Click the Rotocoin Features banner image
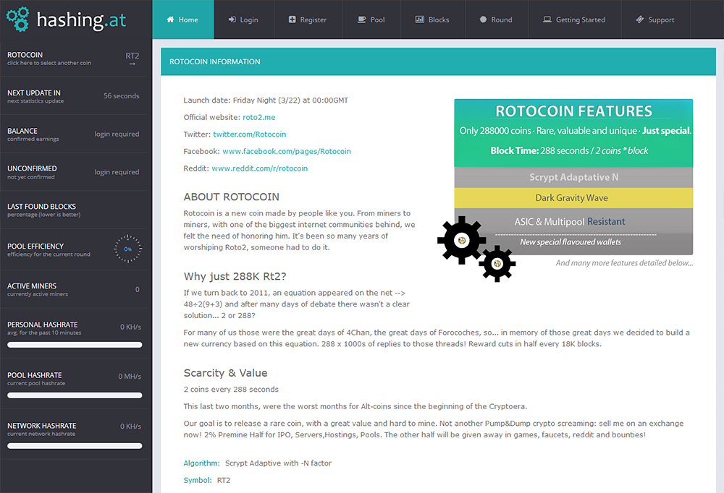The height and width of the screenshot is (493, 724). pyautogui.click(x=573, y=177)
